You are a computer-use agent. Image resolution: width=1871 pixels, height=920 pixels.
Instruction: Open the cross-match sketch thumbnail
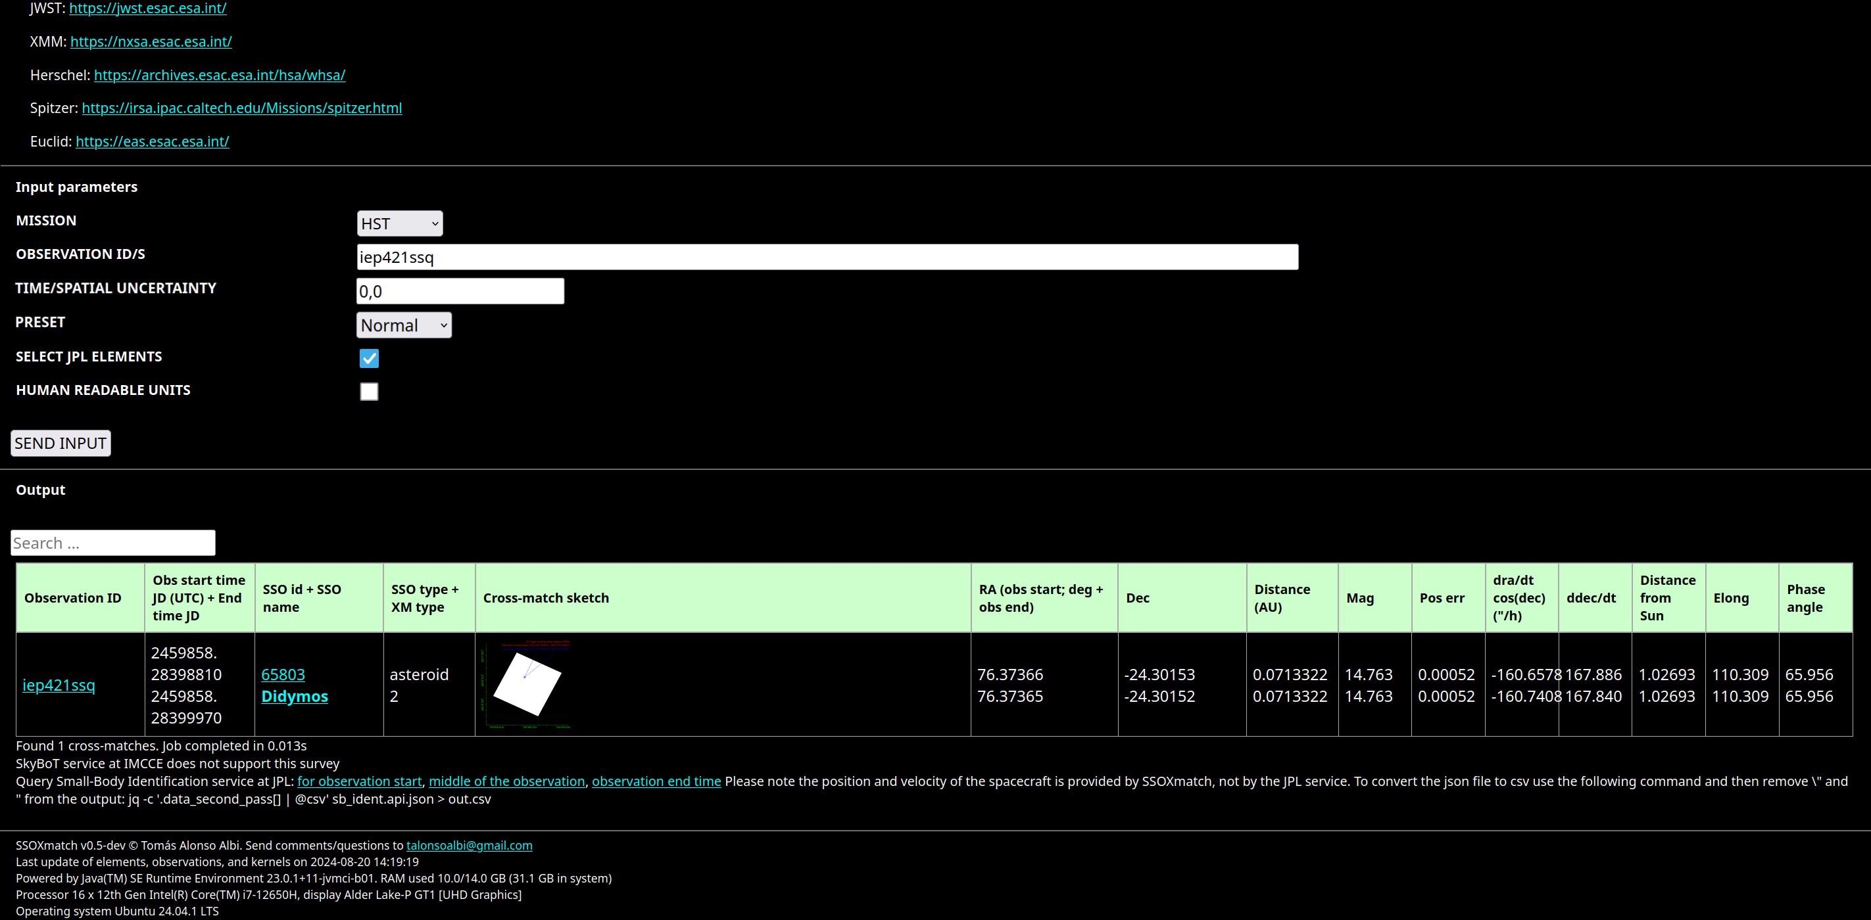(x=527, y=684)
